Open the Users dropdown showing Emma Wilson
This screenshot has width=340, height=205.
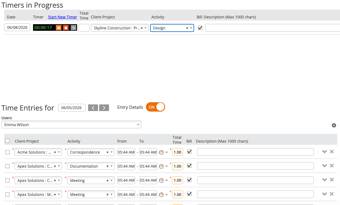point(71,125)
